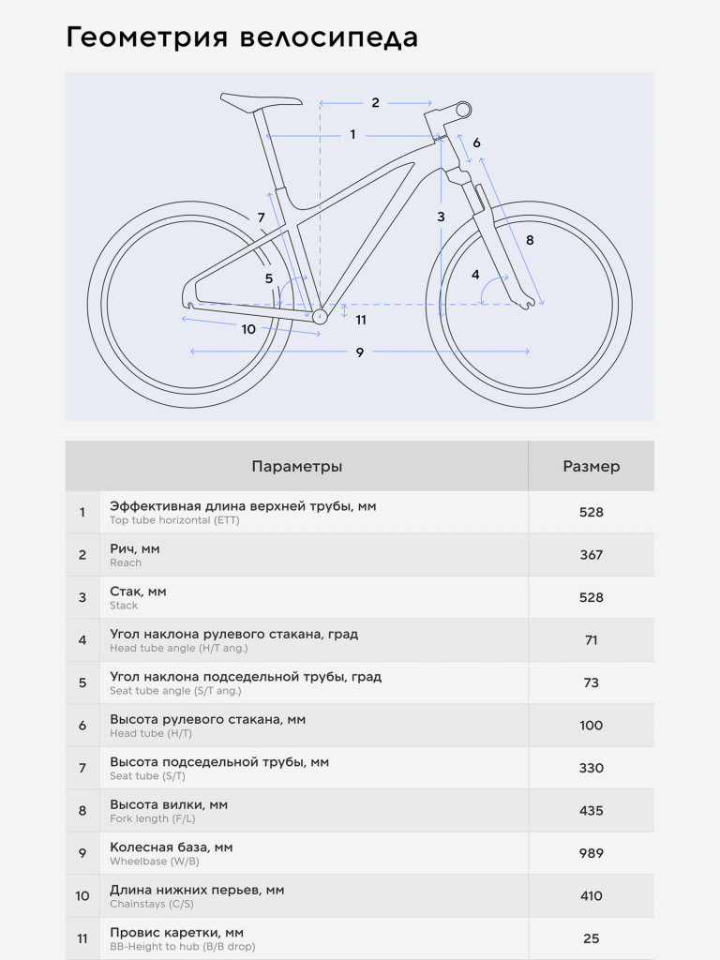This screenshot has height=960, width=720.
Task: Click the "Параметры" column header
Action: click(x=296, y=467)
